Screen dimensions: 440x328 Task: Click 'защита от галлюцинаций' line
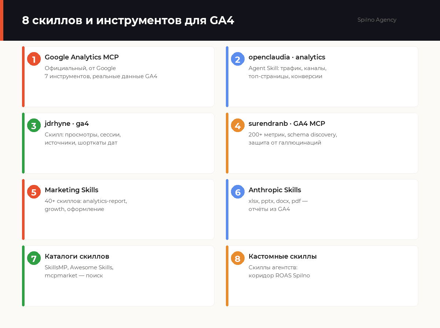[x=285, y=143]
